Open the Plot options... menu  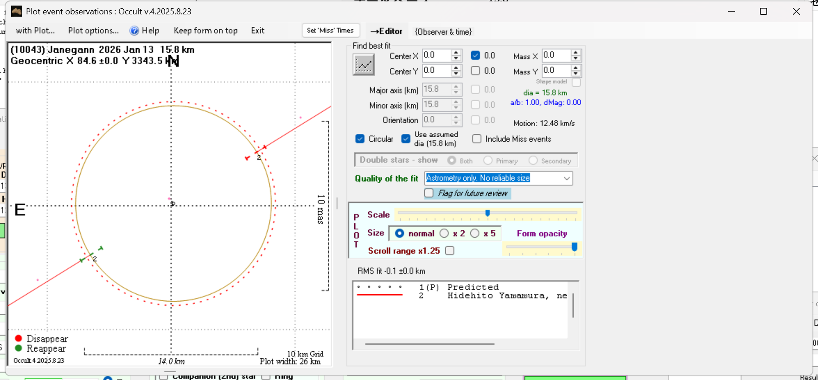pyautogui.click(x=93, y=31)
